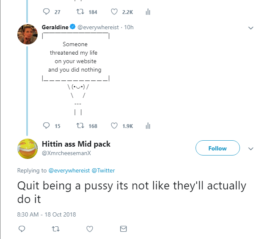Retweet the tweet with 184 retweets
Screen dimensions: 270x239
pos(80,11)
